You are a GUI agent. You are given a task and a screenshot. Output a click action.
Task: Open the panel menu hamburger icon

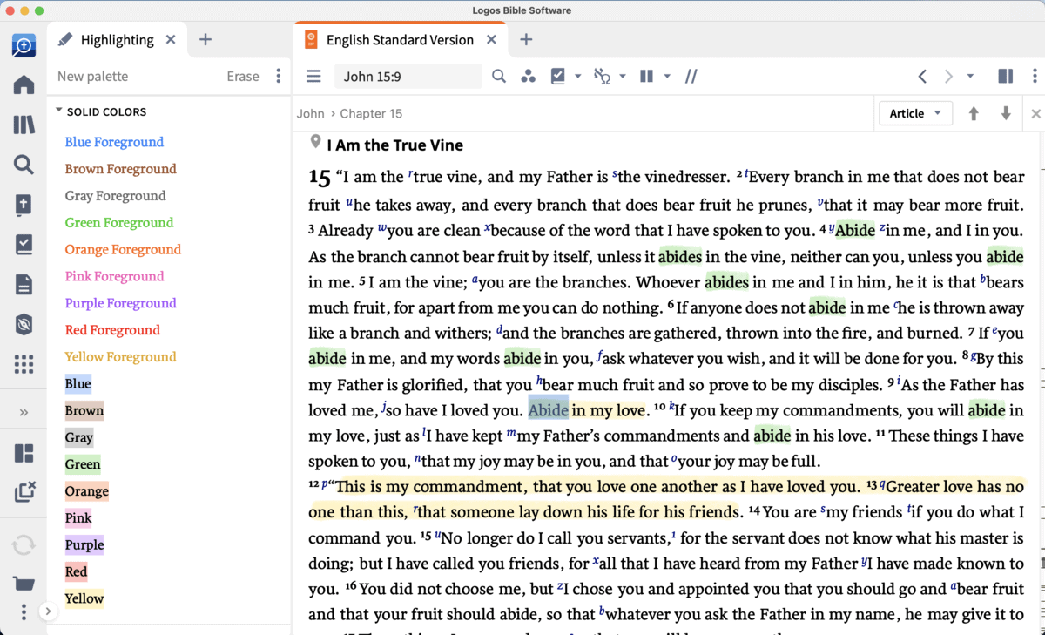tap(313, 77)
